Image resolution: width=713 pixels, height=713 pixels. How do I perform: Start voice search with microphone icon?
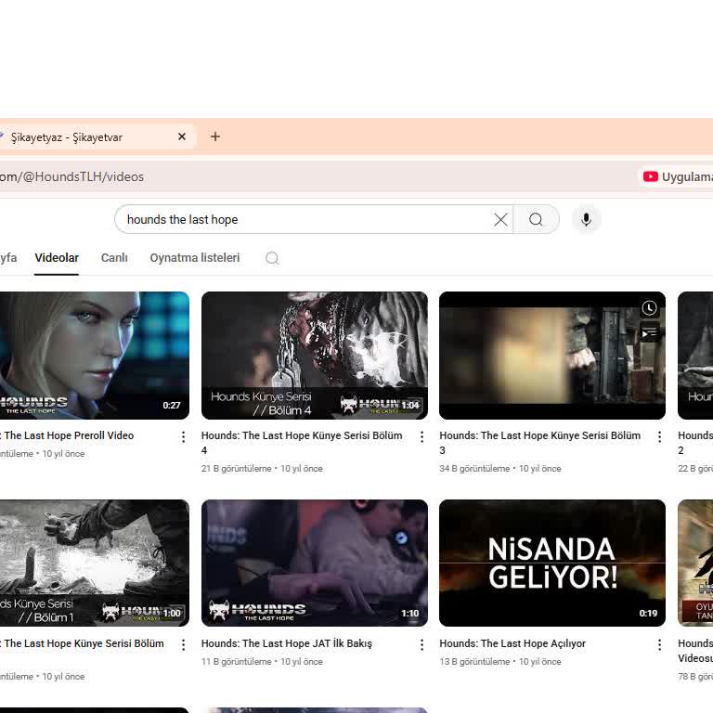click(x=586, y=220)
